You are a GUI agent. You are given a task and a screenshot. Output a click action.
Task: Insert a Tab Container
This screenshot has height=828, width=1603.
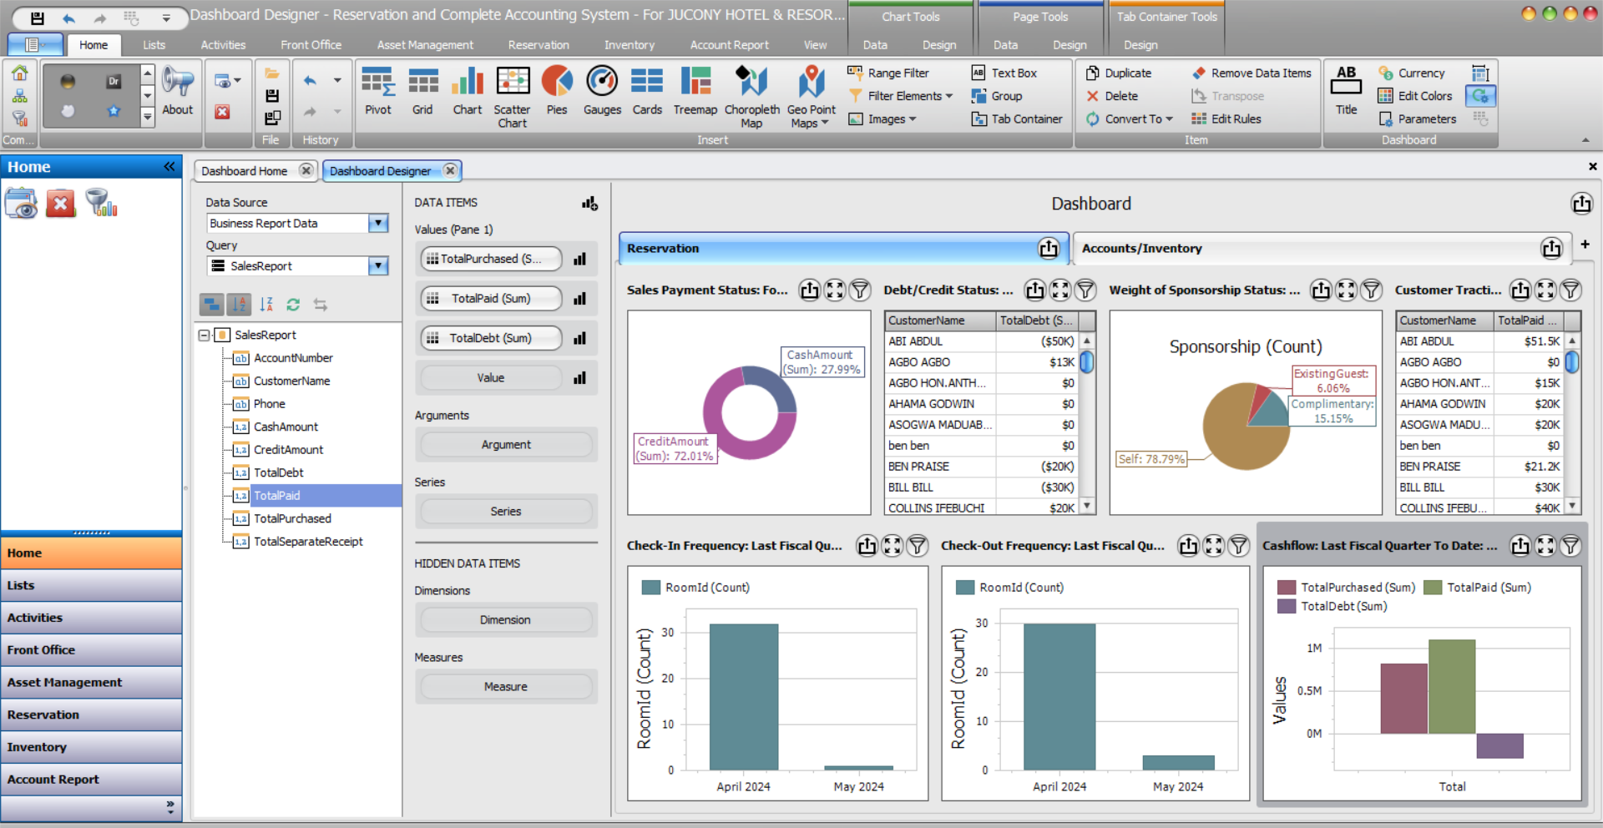[x=1017, y=119]
